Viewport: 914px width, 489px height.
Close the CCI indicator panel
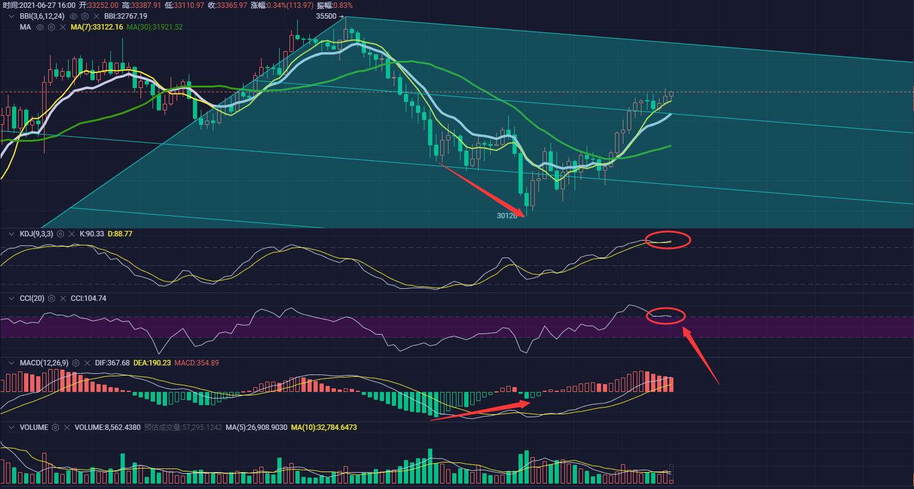click(x=63, y=298)
